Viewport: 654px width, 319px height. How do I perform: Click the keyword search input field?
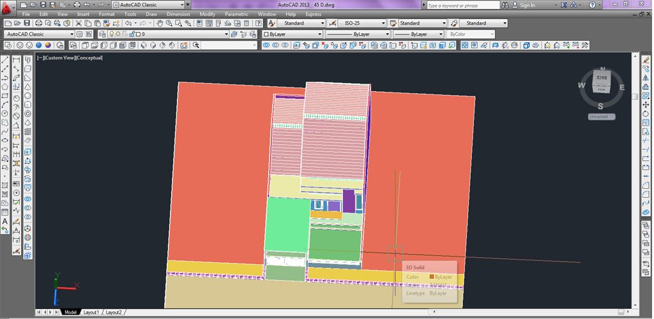[463, 5]
